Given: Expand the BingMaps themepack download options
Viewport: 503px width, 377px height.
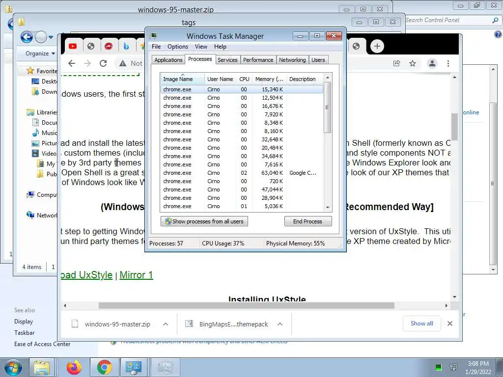Looking at the screenshot, I should tap(280, 324).
